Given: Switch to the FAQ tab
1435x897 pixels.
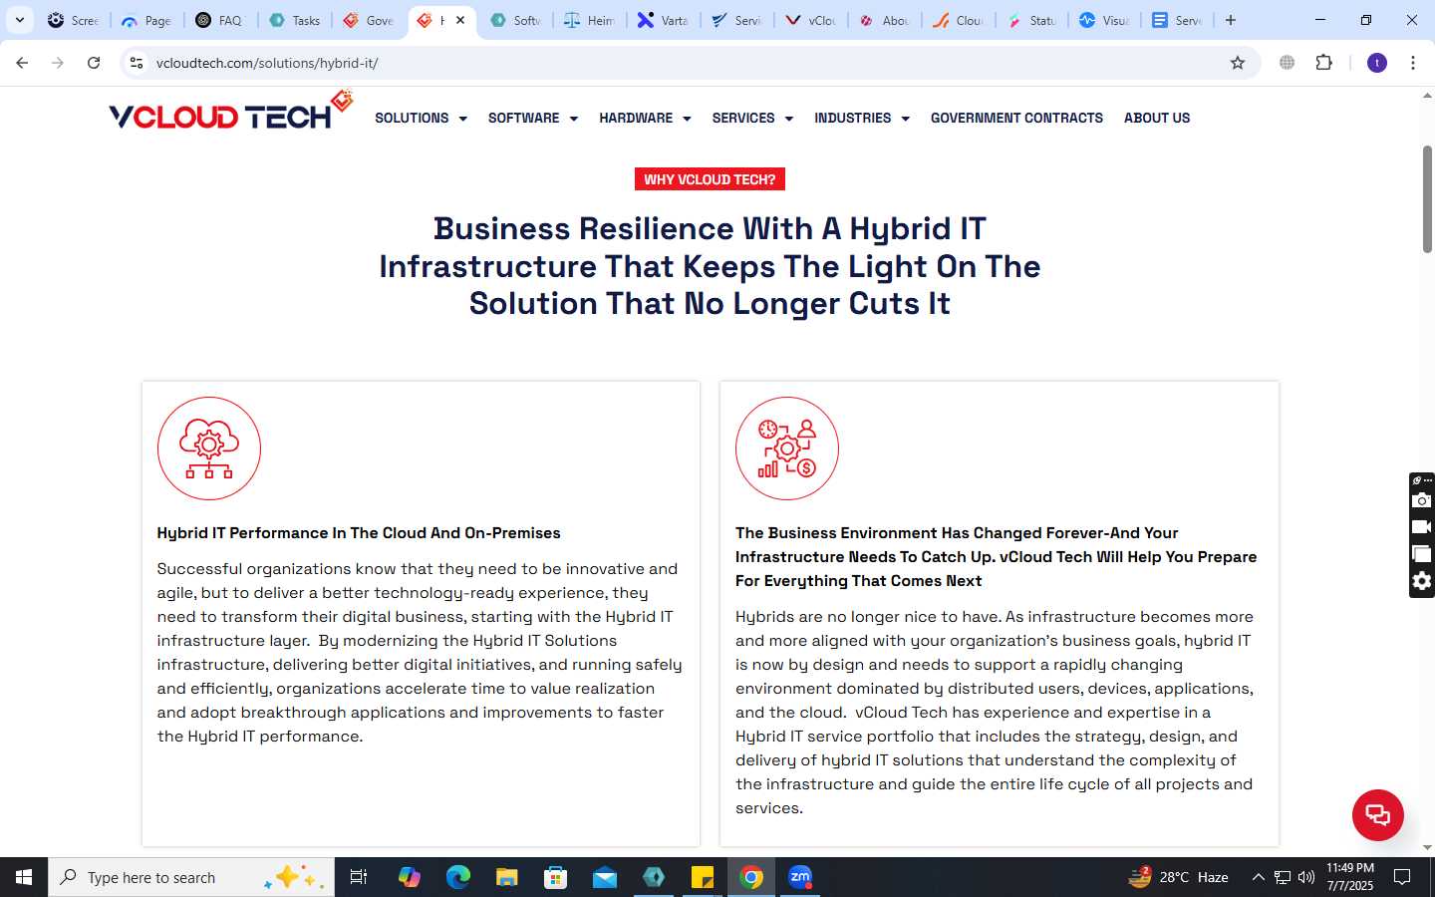Looking at the screenshot, I should click(221, 20).
